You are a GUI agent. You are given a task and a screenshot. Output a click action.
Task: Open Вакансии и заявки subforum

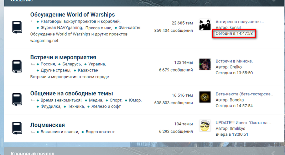pos(60,132)
